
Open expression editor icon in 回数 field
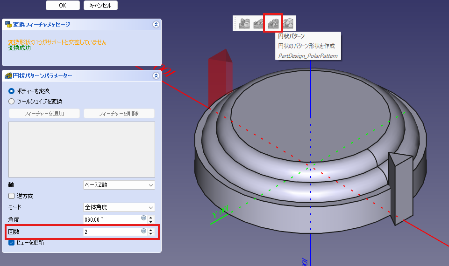(143, 231)
